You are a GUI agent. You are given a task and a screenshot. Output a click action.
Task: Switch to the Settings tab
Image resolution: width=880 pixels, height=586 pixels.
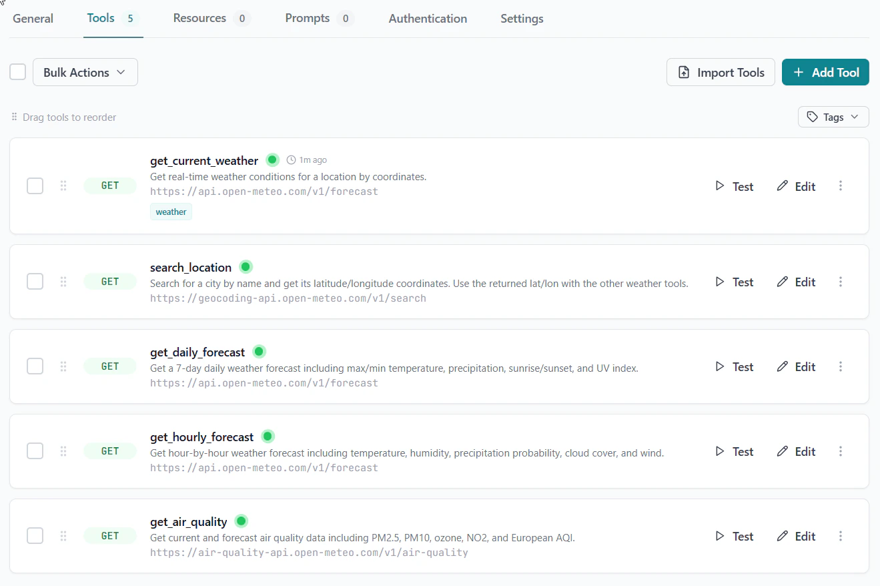[x=522, y=19]
